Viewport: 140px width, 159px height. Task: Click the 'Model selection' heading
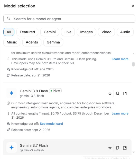click(x=20, y=6)
